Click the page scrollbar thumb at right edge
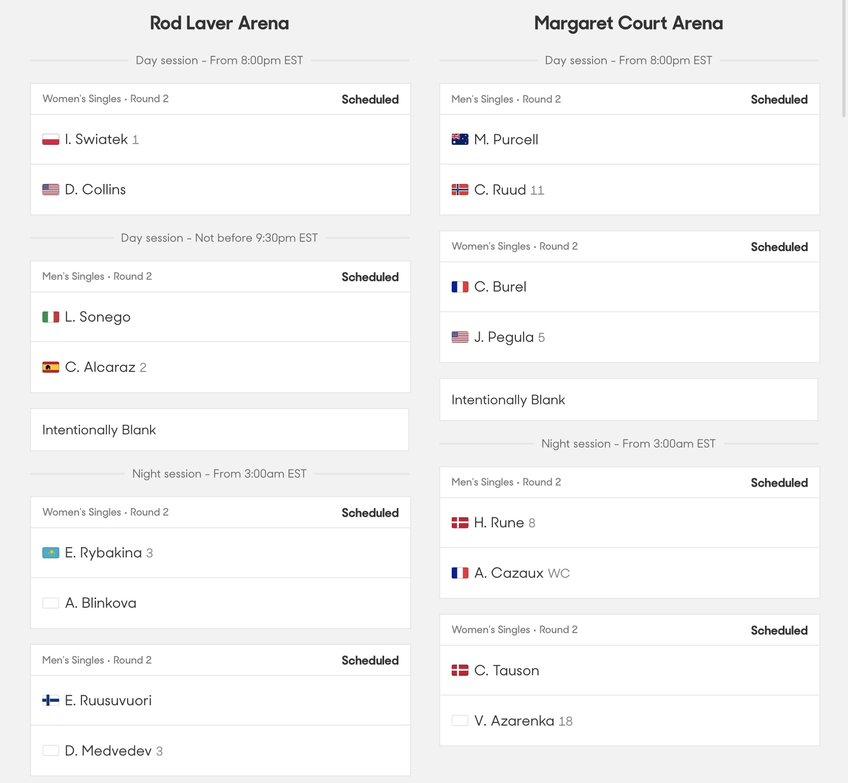Screen dimensions: 848x783 point(844,58)
